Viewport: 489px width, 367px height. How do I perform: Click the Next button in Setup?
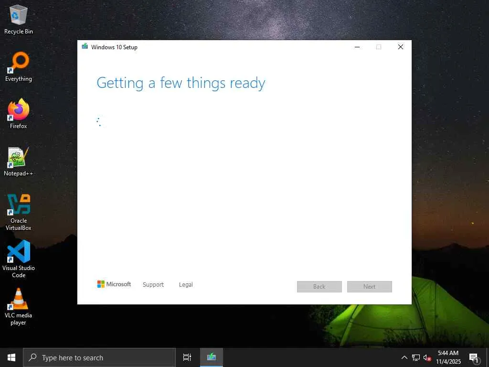[369, 287]
